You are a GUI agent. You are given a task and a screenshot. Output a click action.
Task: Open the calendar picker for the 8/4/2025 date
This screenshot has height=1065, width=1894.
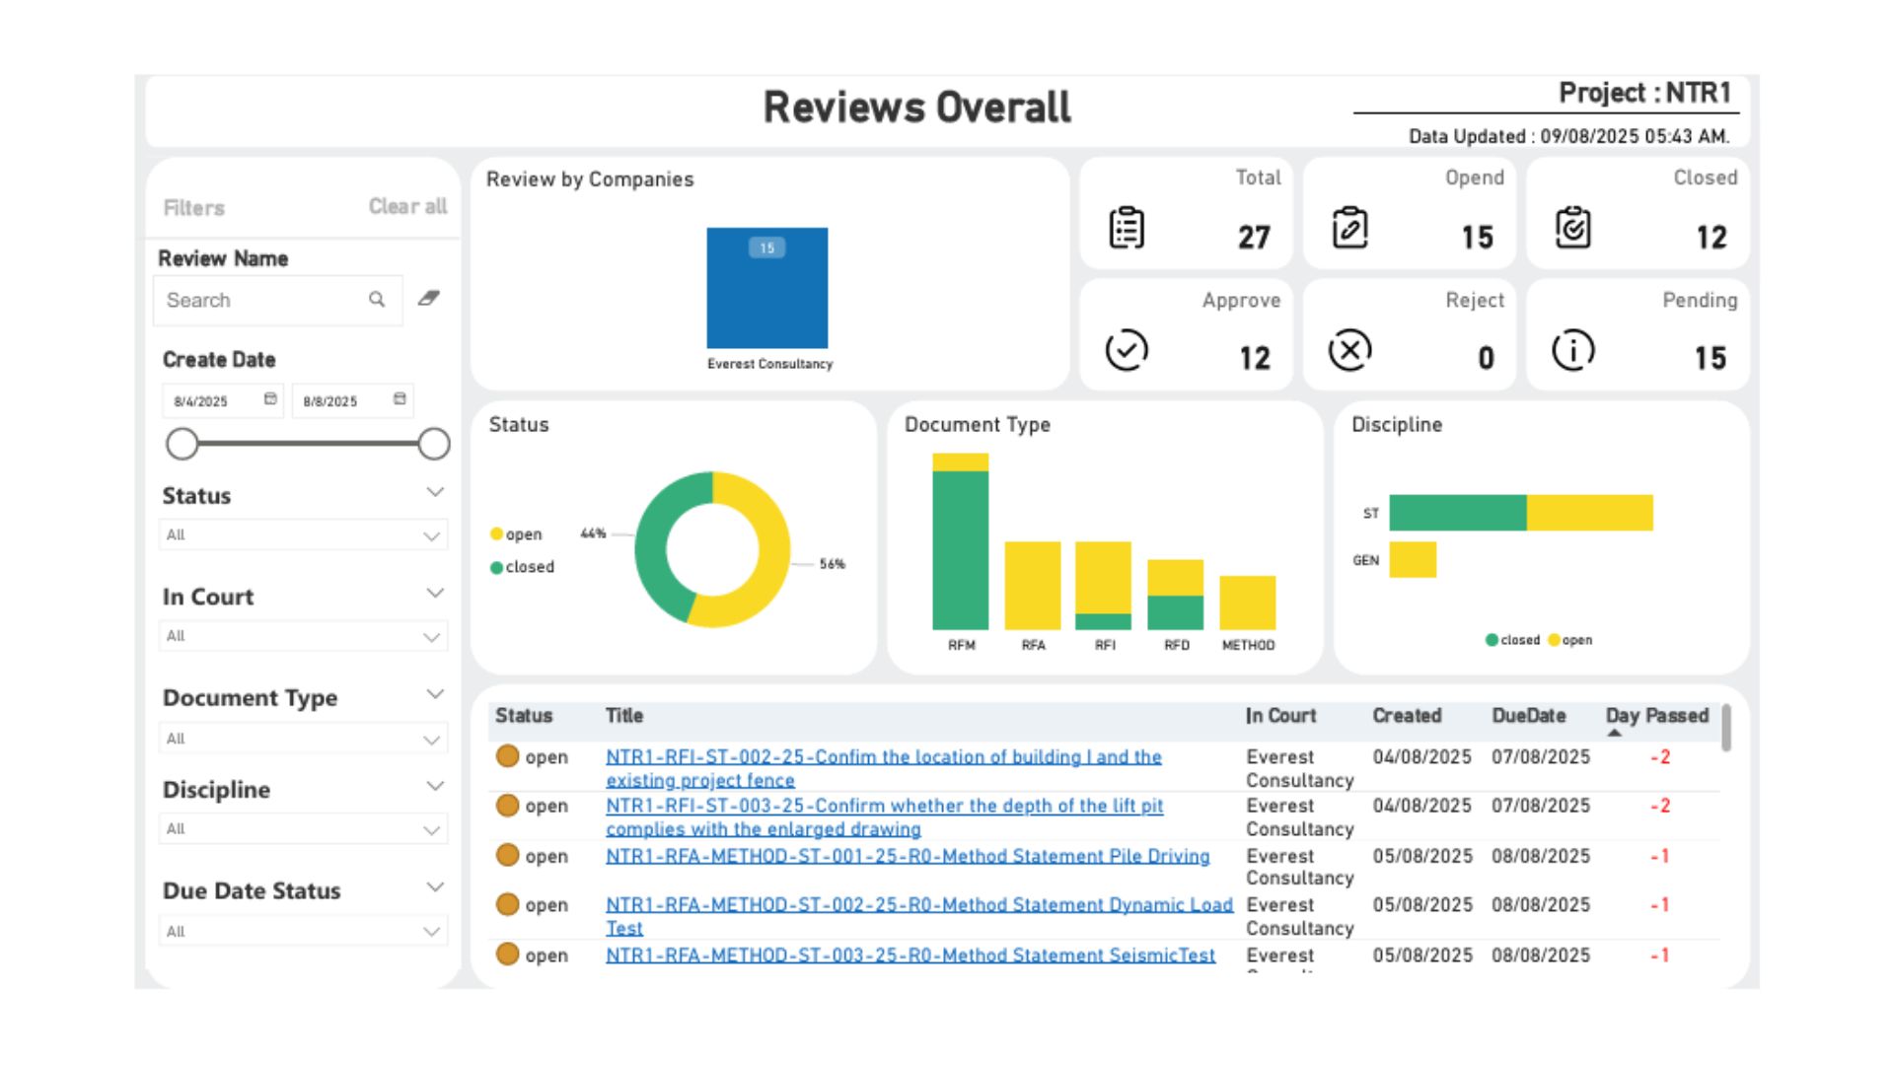tap(269, 398)
